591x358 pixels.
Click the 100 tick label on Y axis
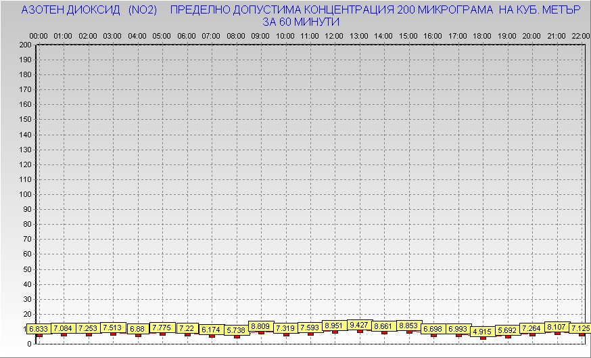point(26,194)
